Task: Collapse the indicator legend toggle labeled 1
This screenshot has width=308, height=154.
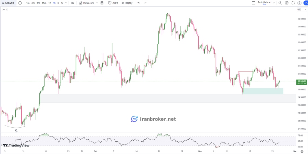Action: (5, 10)
